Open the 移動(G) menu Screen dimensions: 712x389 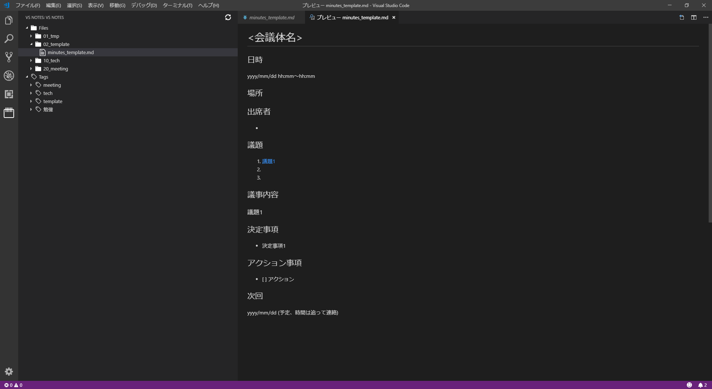117,5
